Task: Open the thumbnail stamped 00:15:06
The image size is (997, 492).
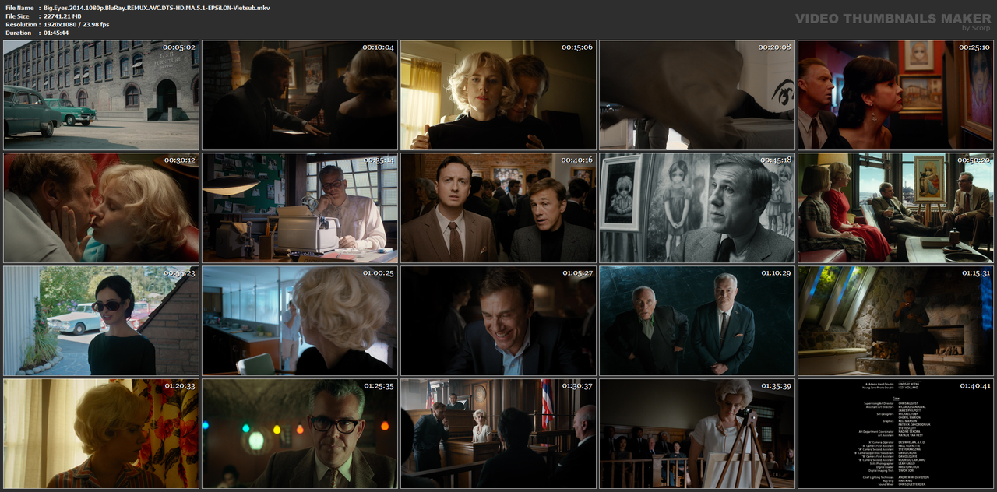Action: click(x=498, y=95)
